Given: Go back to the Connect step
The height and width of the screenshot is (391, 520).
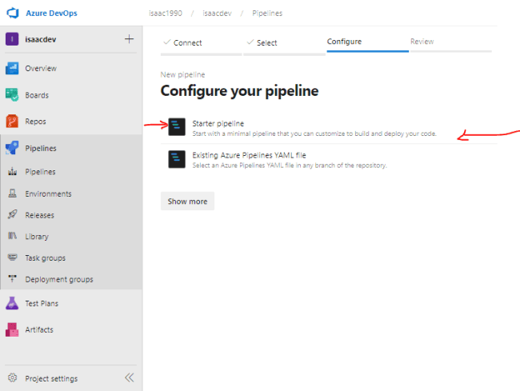Looking at the screenshot, I should (187, 42).
